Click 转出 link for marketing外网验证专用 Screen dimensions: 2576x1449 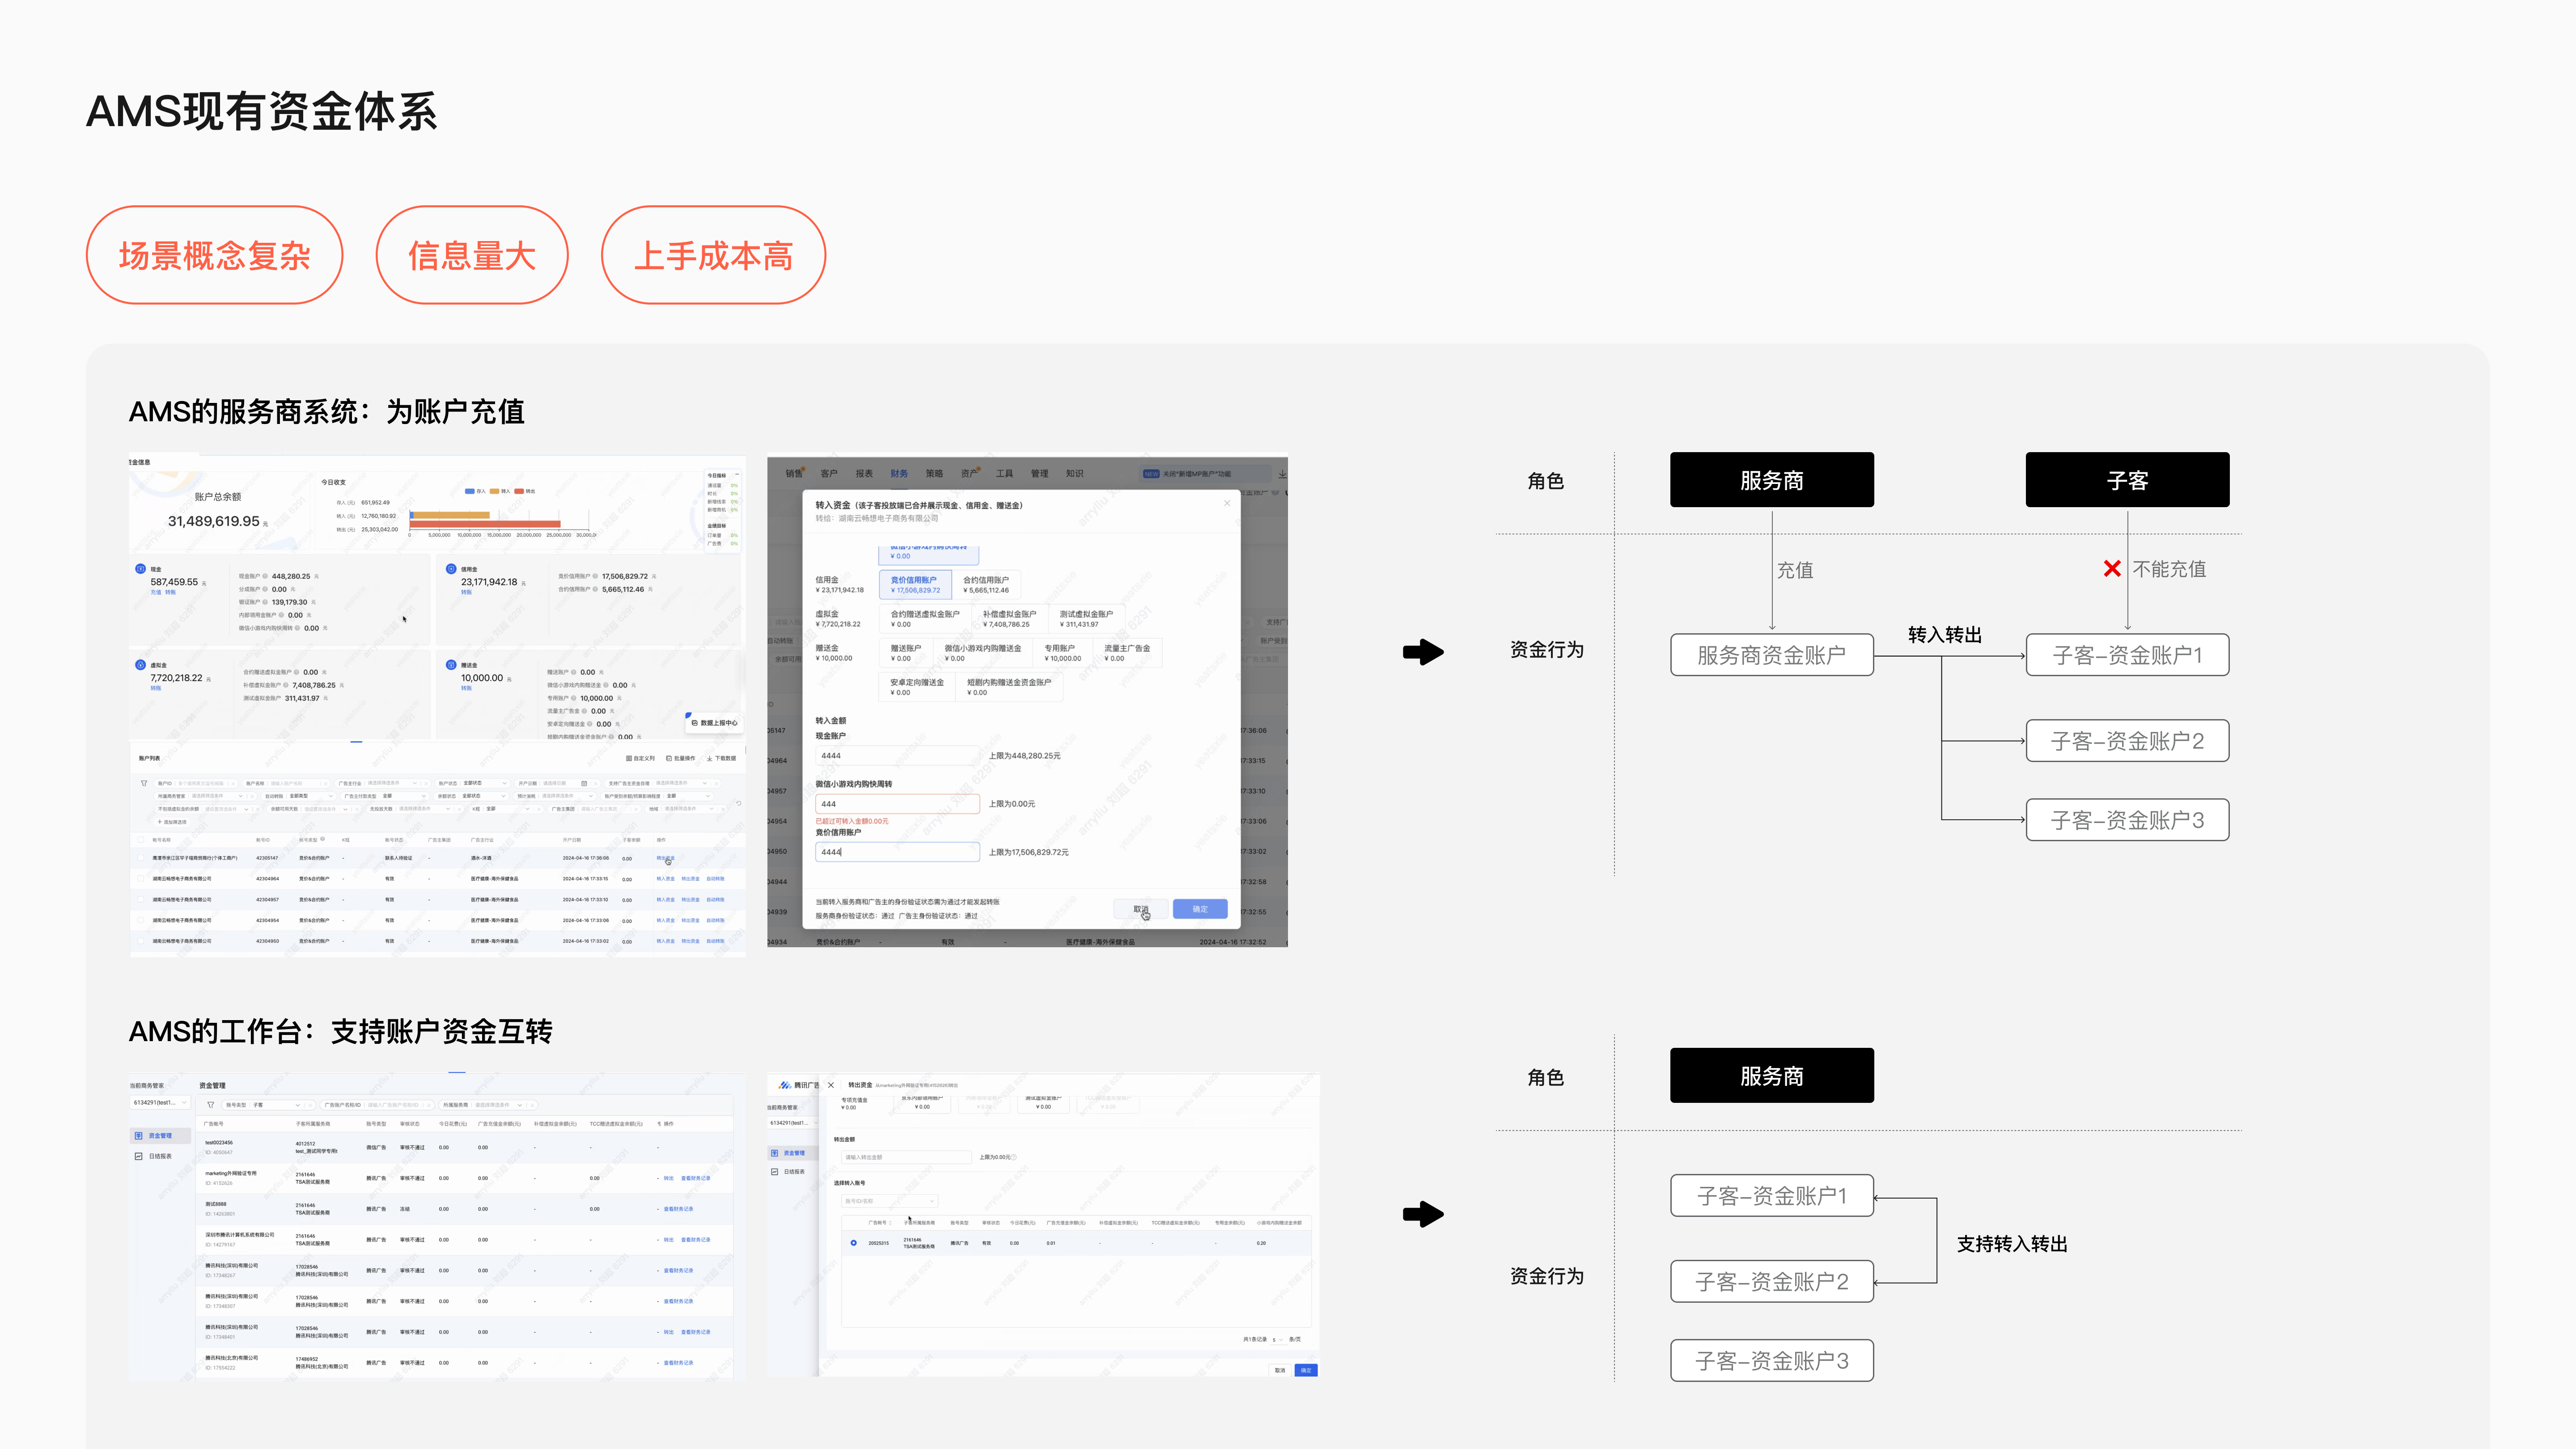(669, 1178)
